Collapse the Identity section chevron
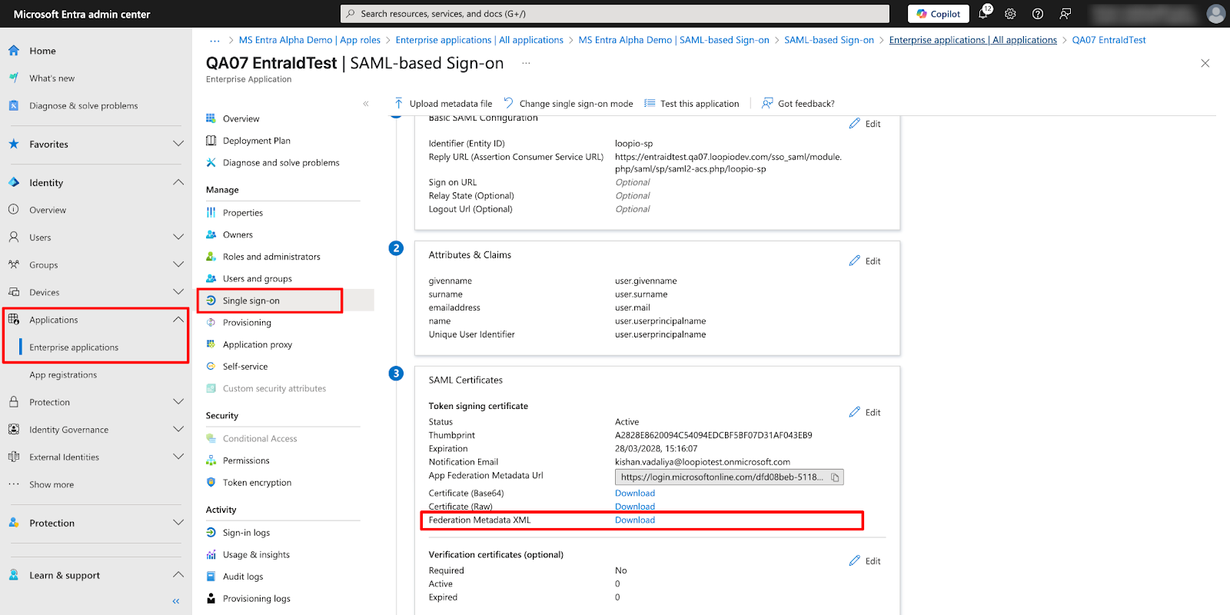Screen dimensions: 1230x615 [x=178, y=182]
